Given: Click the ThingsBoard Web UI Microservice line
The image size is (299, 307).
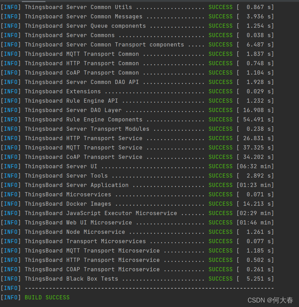Looking at the screenshot, I should (78, 222).
